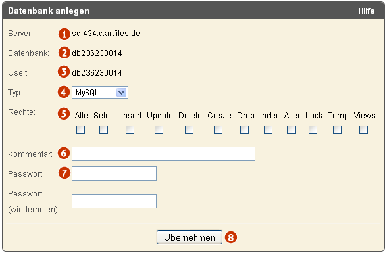This screenshot has height=253, width=387.
Task: Enable the Create permission checkbox
Action: coord(219,130)
